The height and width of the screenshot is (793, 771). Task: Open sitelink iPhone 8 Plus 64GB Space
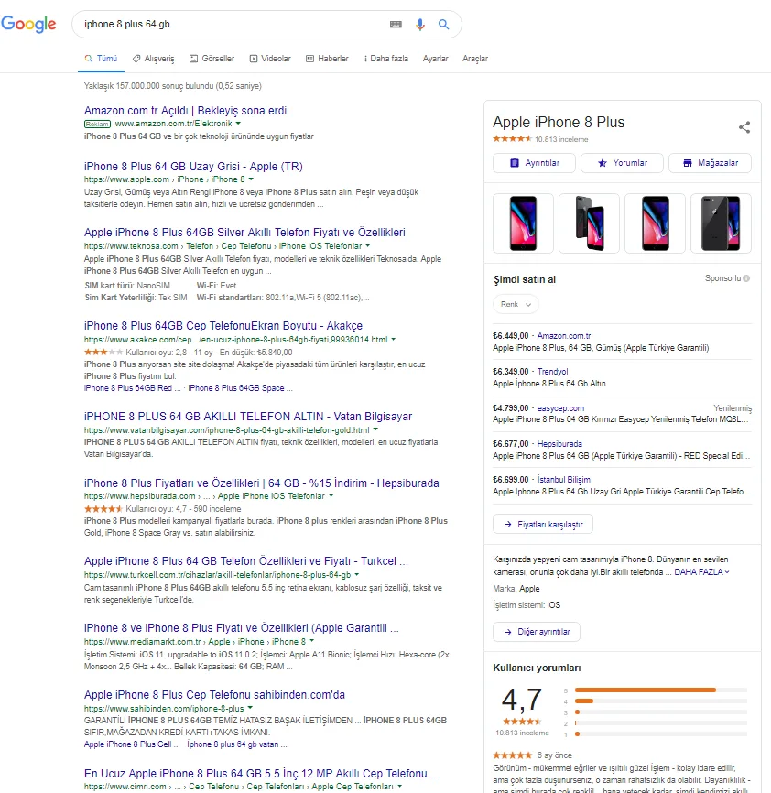point(240,388)
